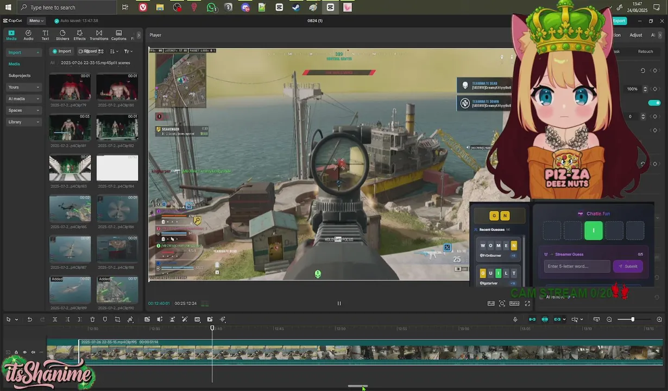The width and height of the screenshot is (668, 391).
Task: Undo the last timeline edit
Action: (29, 319)
